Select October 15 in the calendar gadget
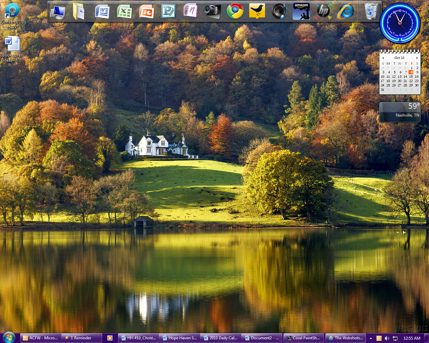The width and height of the screenshot is (429, 343). point(411,77)
